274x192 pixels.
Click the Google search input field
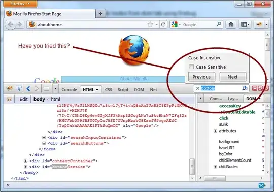point(198,25)
